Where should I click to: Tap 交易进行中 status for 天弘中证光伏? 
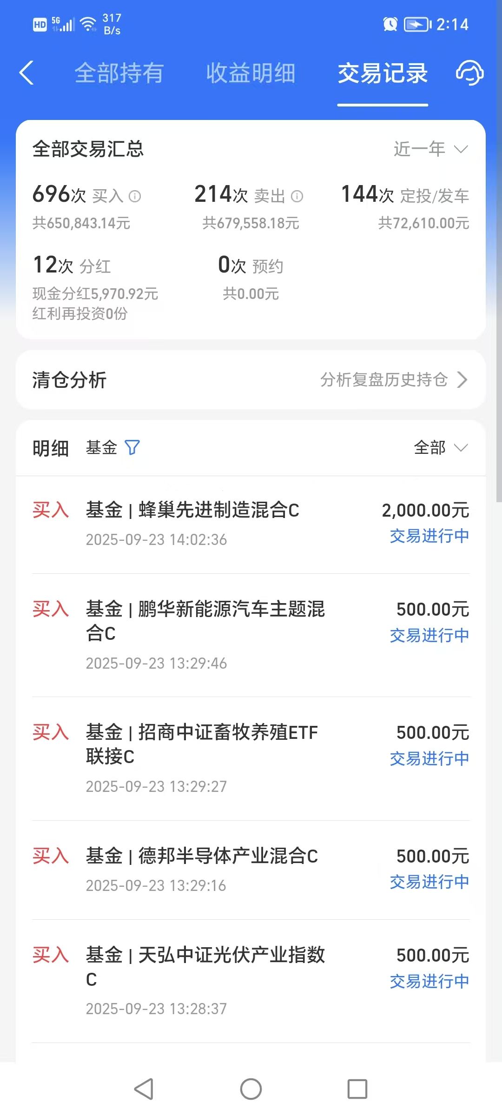(x=429, y=981)
